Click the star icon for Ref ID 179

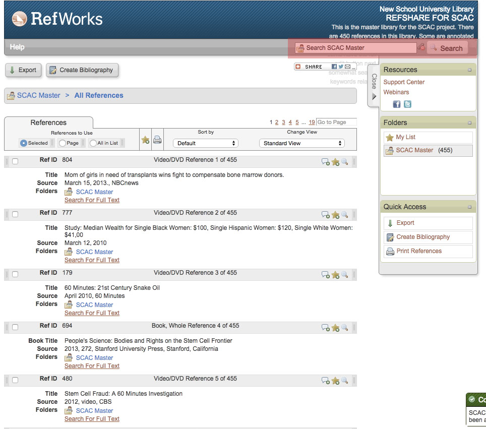point(335,275)
